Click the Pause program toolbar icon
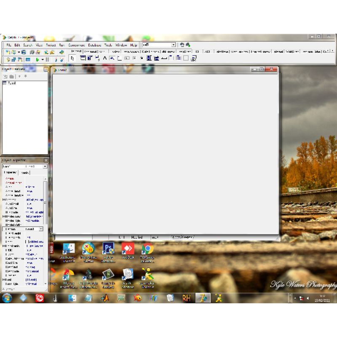Screen dimensions: 337x337 tap(47, 59)
